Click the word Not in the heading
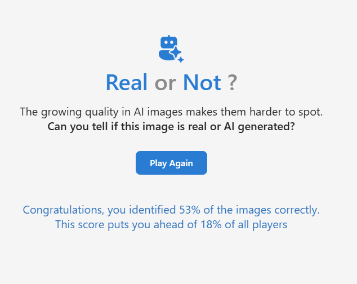The image size is (357, 284). (x=202, y=82)
